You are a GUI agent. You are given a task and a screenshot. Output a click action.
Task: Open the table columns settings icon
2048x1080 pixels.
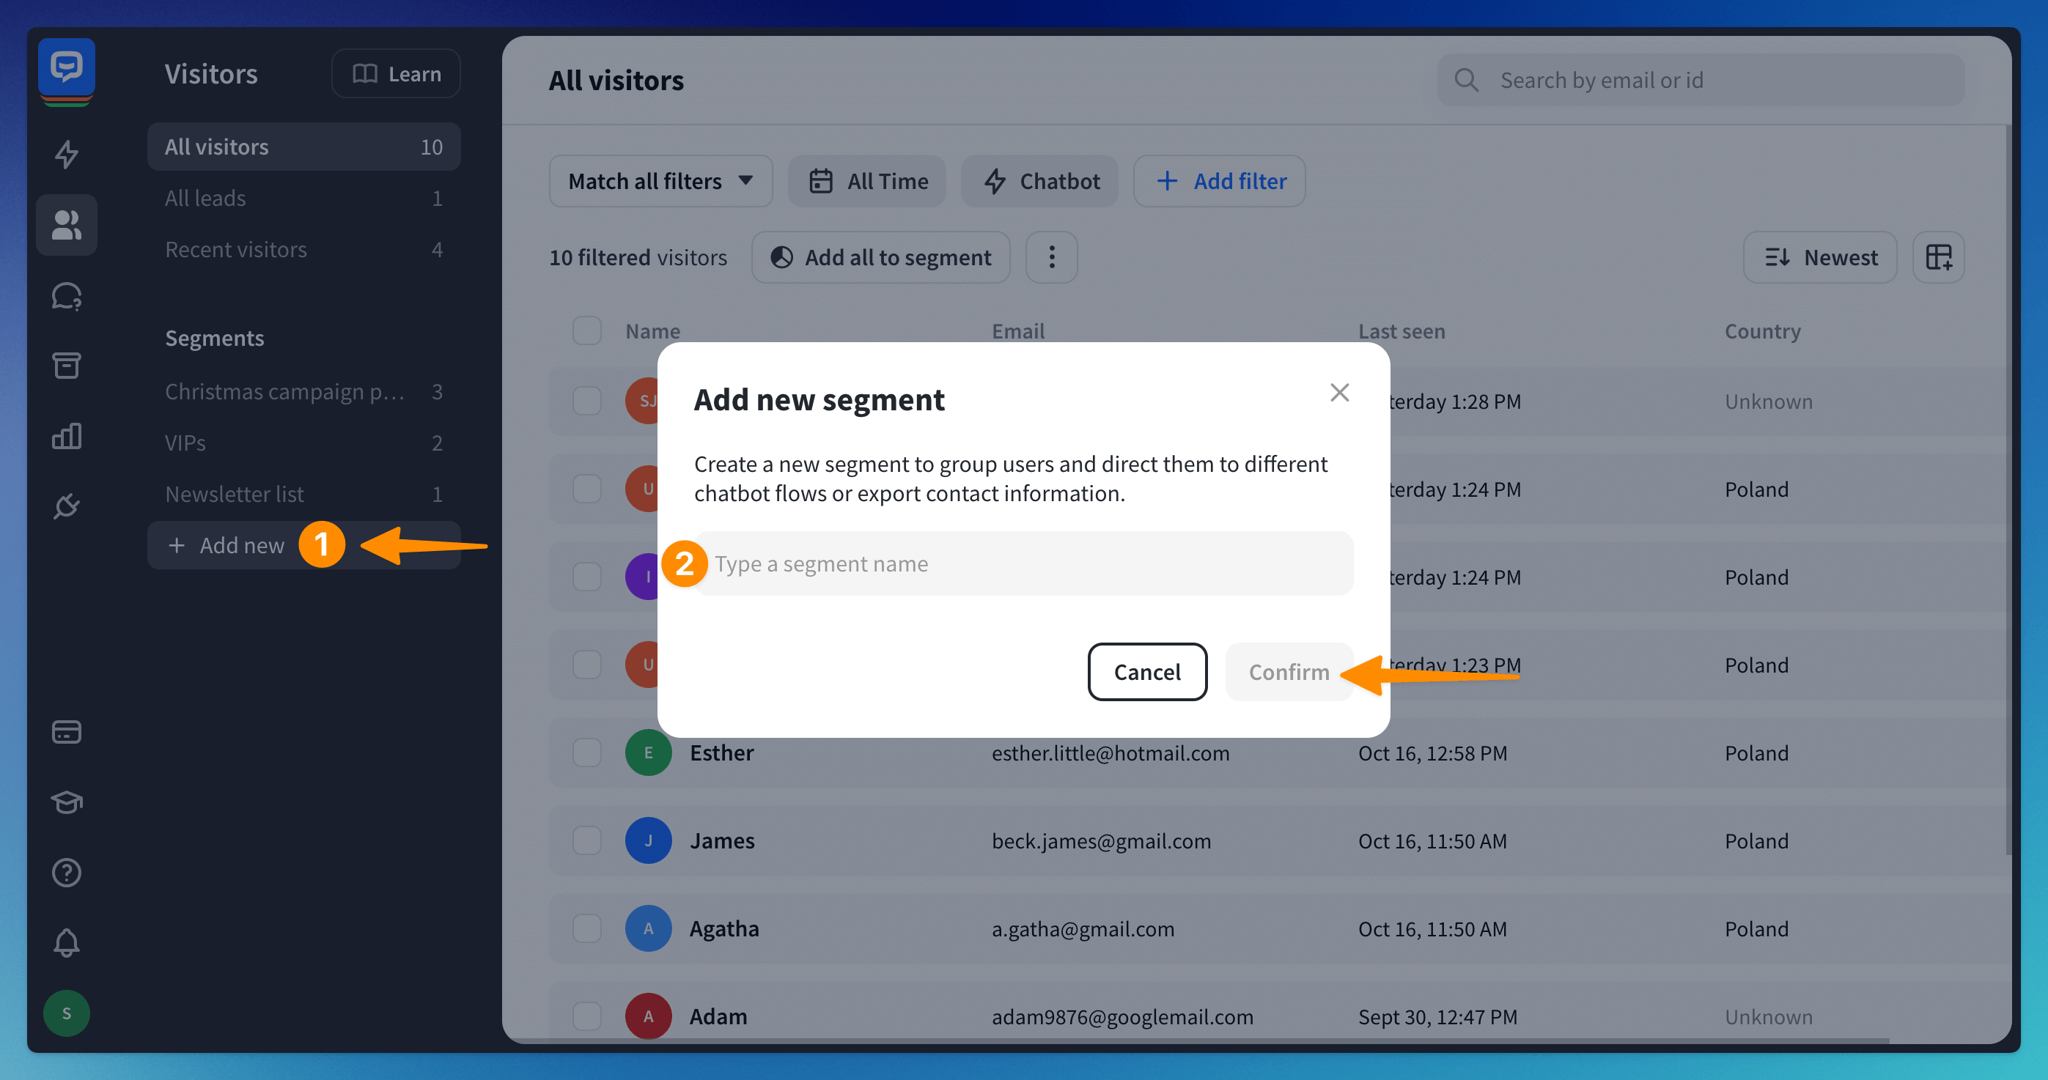1938,257
